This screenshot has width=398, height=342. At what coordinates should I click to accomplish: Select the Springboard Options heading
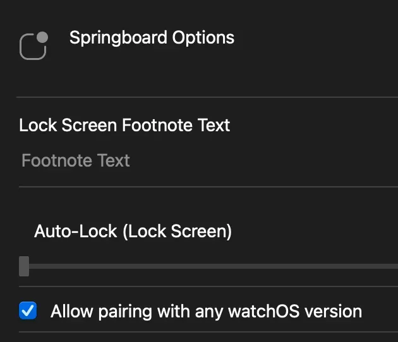coord(152,37)
